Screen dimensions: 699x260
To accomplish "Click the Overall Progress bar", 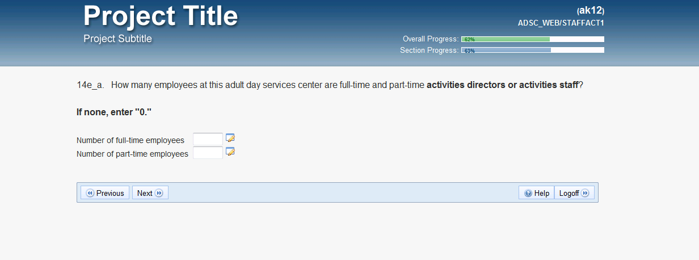I will point(532,39).
